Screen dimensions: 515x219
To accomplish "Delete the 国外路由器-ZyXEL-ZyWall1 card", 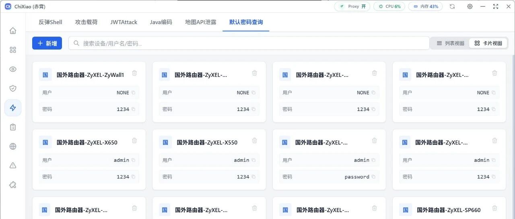I will coord(134,73).
